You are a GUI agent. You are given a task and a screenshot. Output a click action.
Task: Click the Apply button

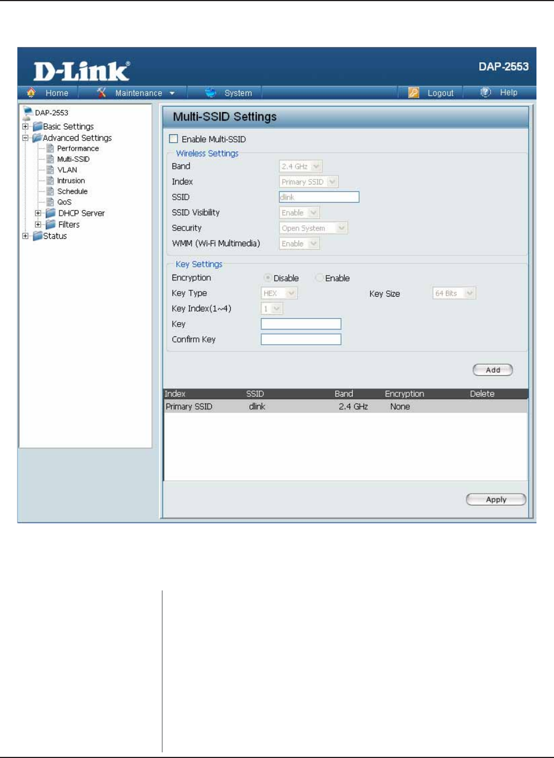(496, 499)
